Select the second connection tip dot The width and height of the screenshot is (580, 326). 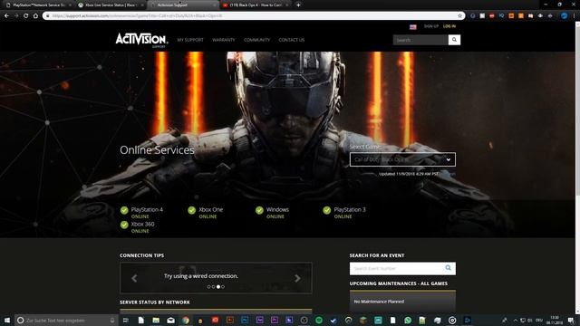point(214,287)
